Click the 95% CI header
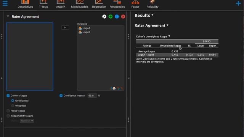244x137 pixels. point(207,41)
